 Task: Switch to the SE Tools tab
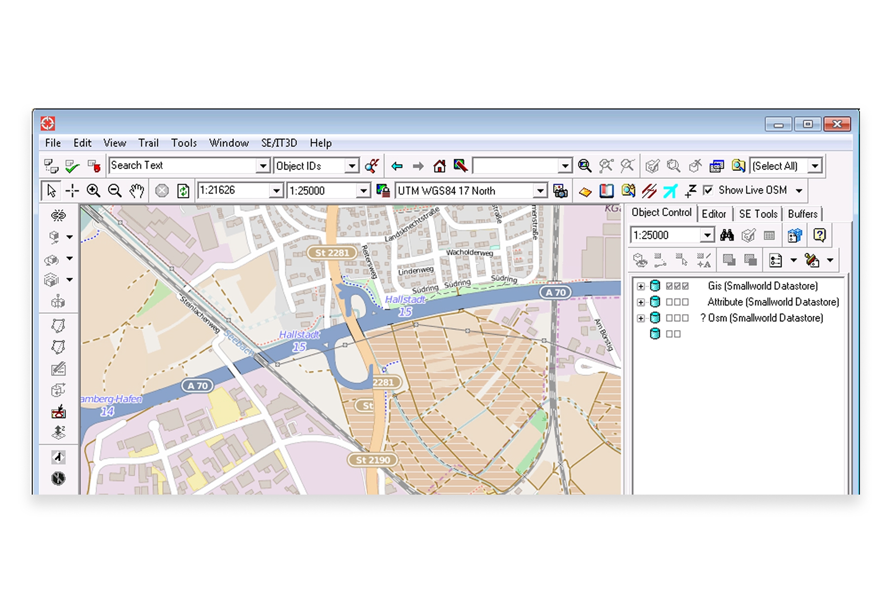click(x=758, y=214)
